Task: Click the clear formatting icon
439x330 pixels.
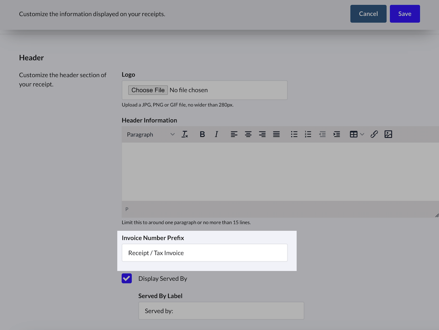Action: pyautogui.click(x=185, y=134)
